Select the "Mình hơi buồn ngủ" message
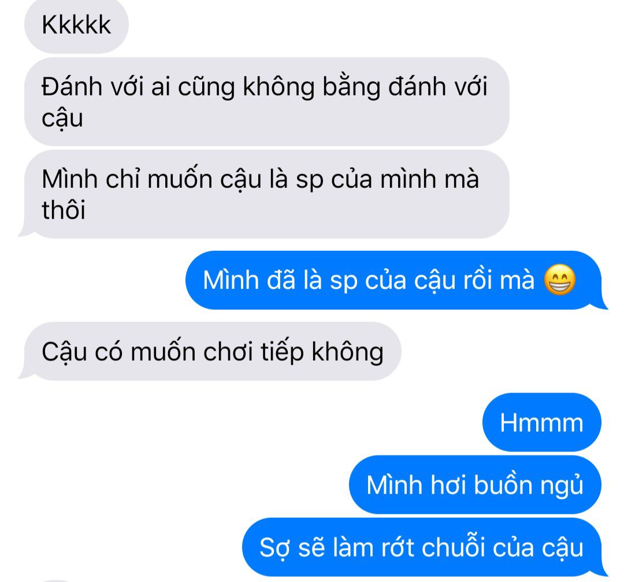Image resolution: width=624 pixels, height=582 pixels. point(475,484)
